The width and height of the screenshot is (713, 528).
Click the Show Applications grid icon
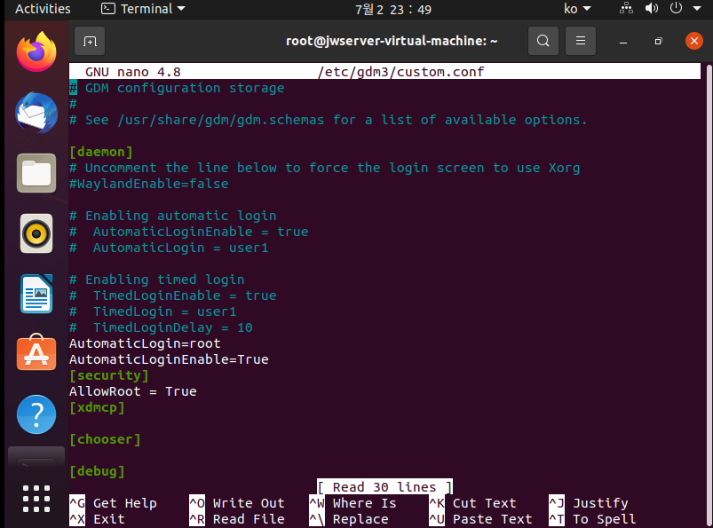point(36,498)
